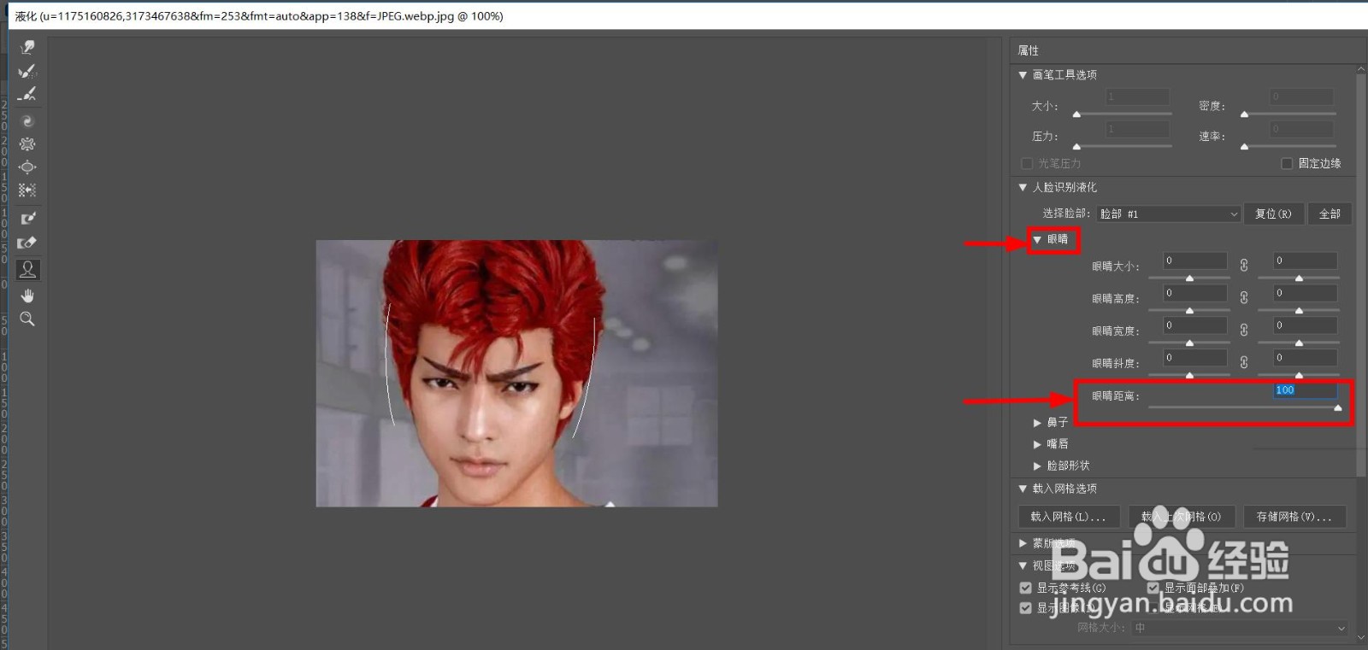Open the 网格大小 dropdown
Viewport: 1368px width, 650px height.
pyautogui.click(x=1240, y=628)
